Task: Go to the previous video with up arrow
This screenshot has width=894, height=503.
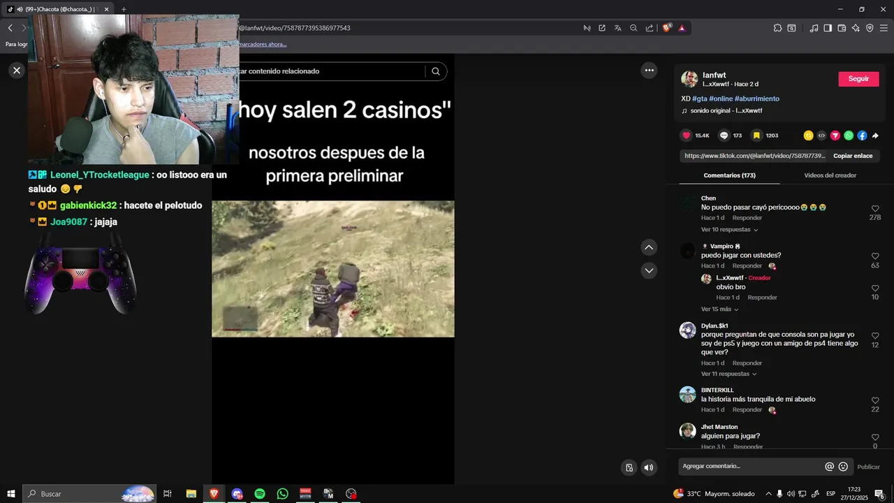Action: click(x=649, y=247)
